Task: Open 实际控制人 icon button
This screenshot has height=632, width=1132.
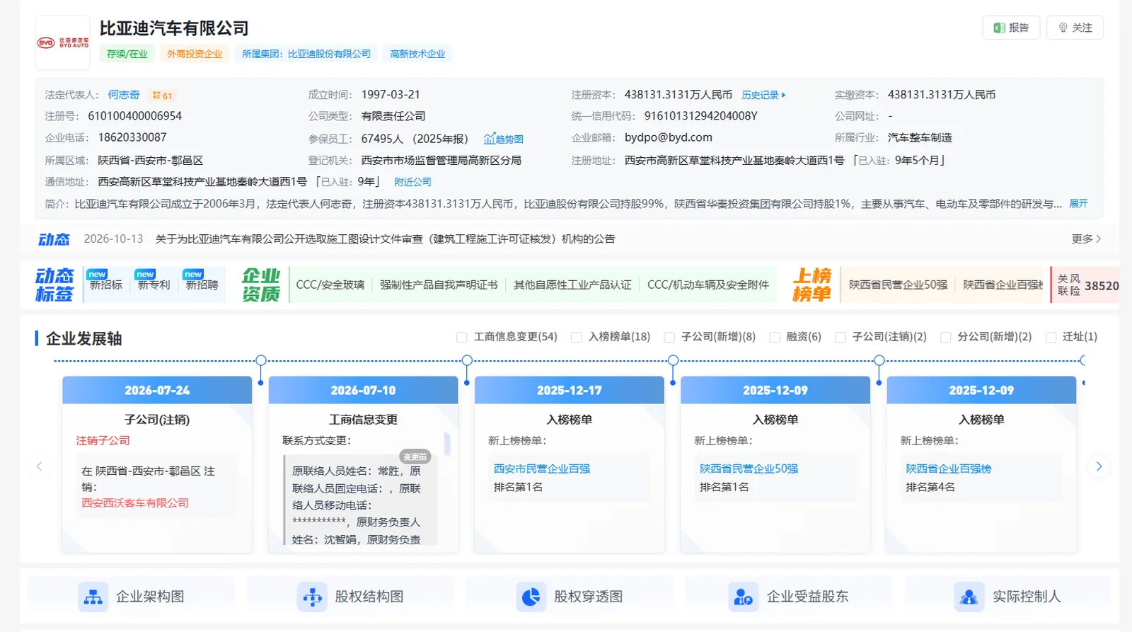Action: pyautogui.click(x=1007, y=597)
